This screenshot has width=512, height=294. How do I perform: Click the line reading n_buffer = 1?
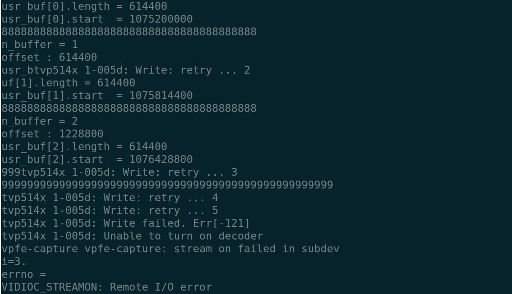[x=40, y=45]
